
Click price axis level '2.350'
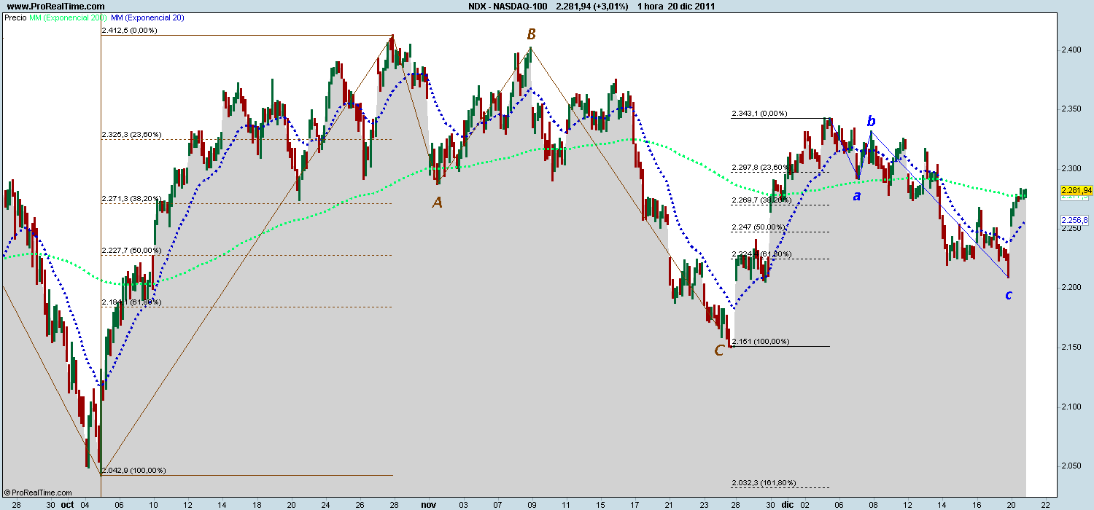[1071, 109]
